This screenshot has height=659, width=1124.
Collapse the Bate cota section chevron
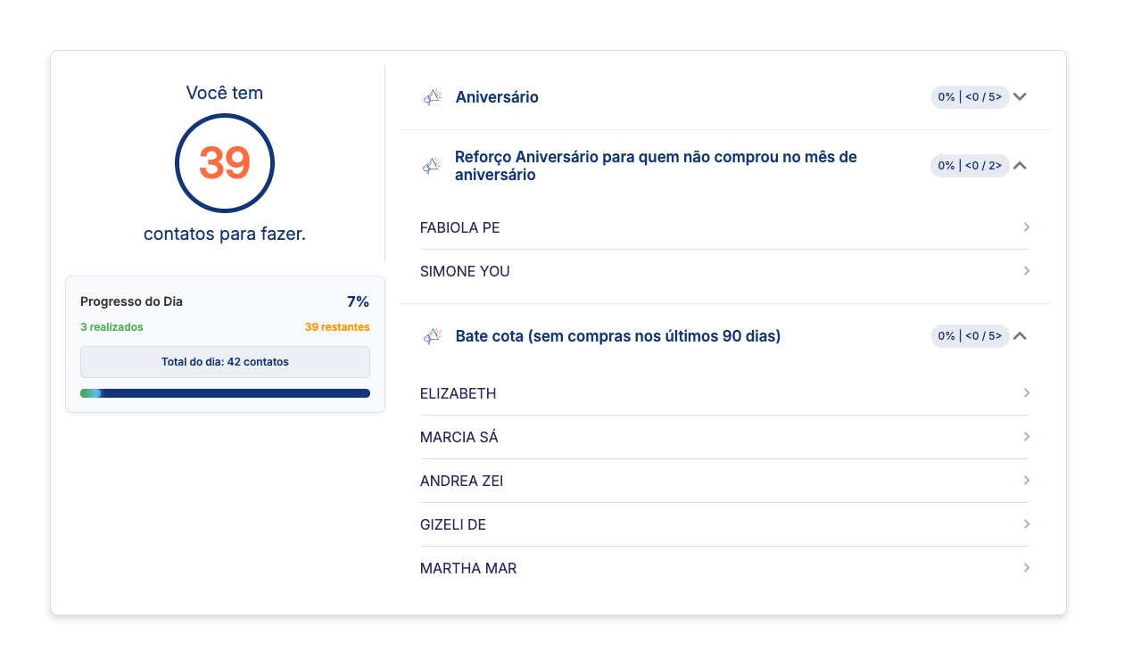pyautogui.click(x=1021, y=336)
